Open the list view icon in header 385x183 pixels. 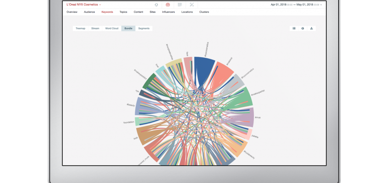[180, 5]
